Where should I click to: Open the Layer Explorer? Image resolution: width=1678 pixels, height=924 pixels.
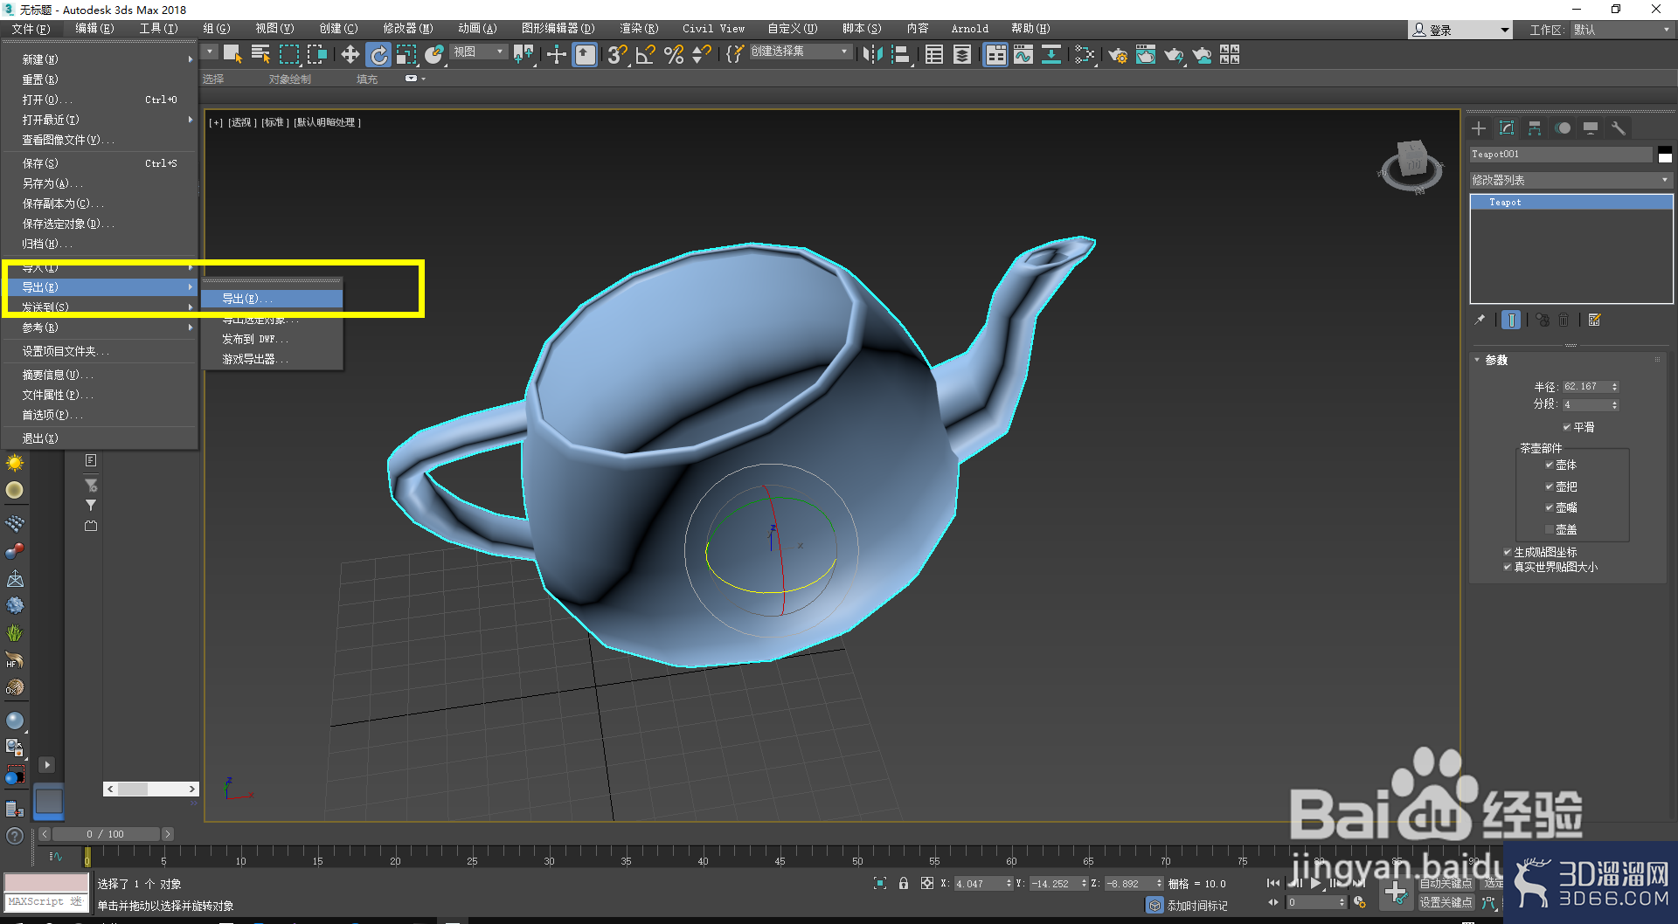click(x=962, y=54)
